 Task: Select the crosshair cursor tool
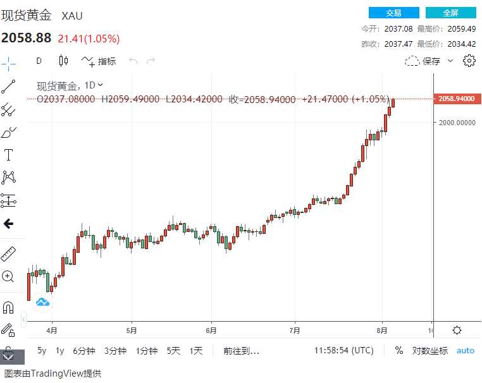(9, 63)
